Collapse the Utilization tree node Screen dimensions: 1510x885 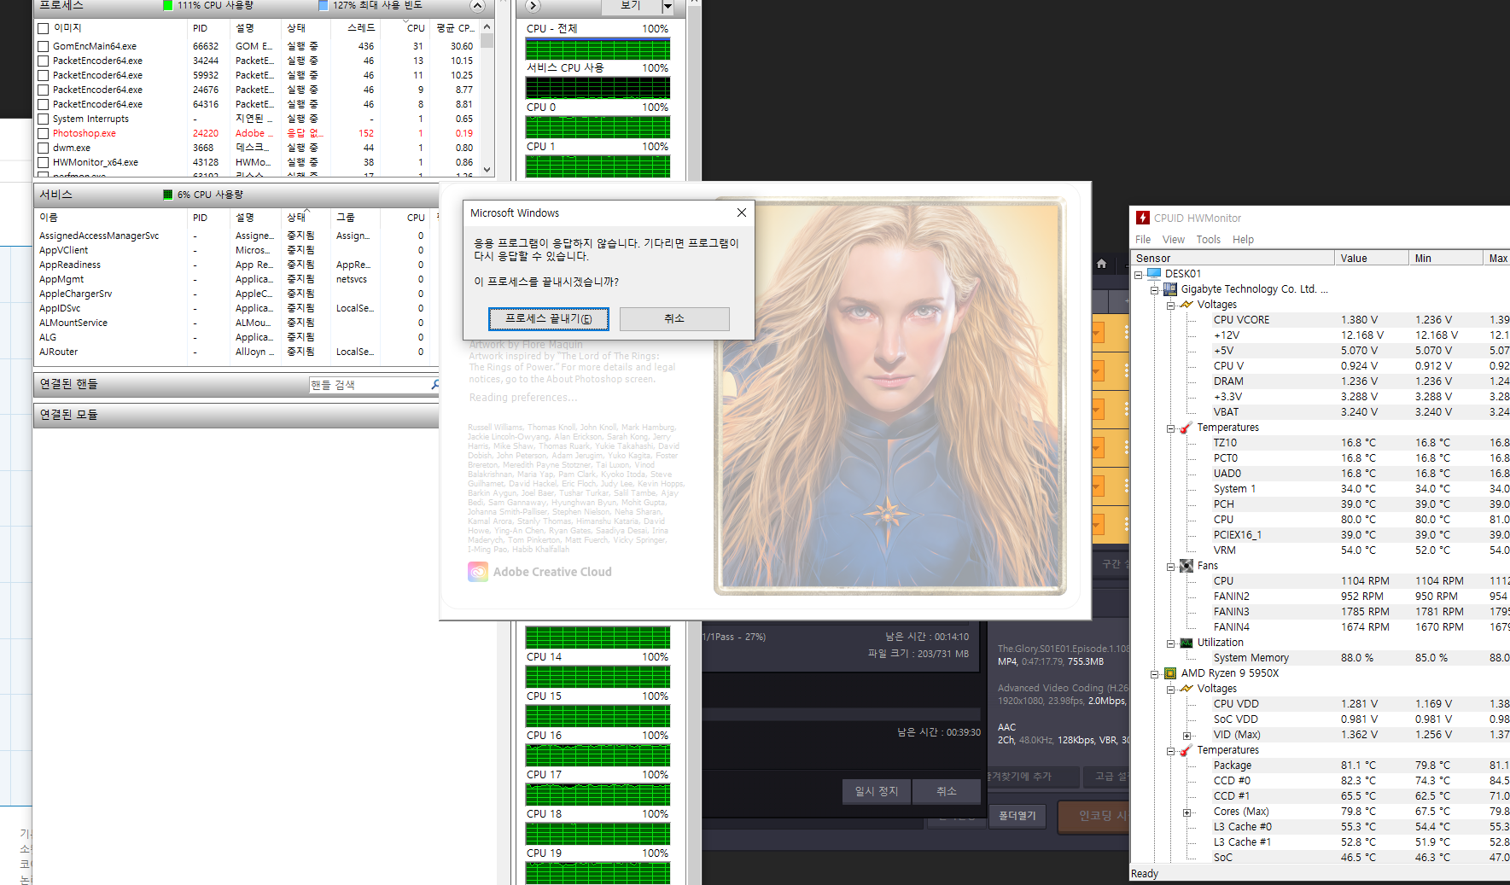(x=1170, y=643)
